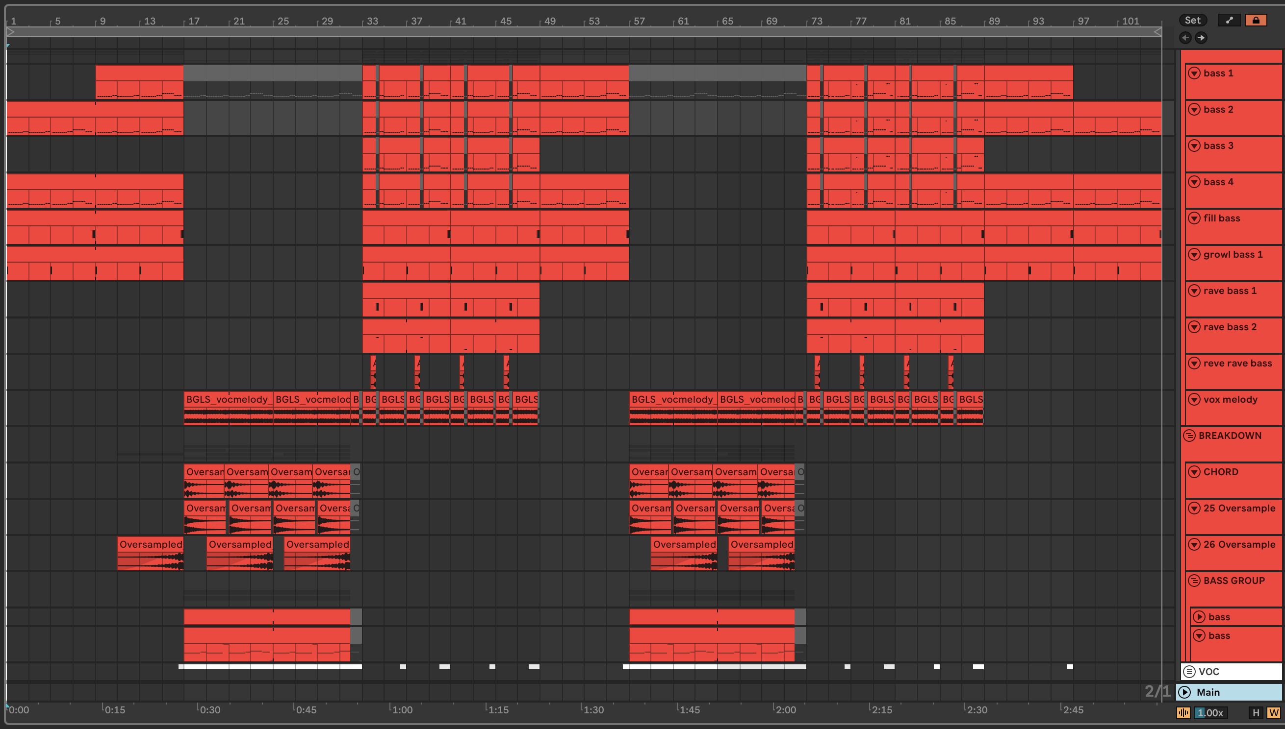Unfold the VOC group track

(x=1189, y=671)
